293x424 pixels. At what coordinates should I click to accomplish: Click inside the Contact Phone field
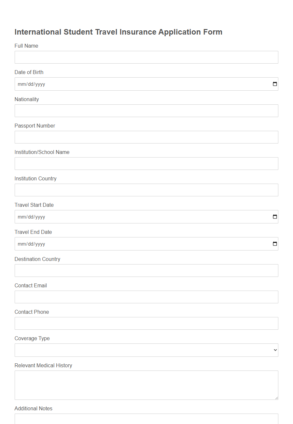point(146,323)
